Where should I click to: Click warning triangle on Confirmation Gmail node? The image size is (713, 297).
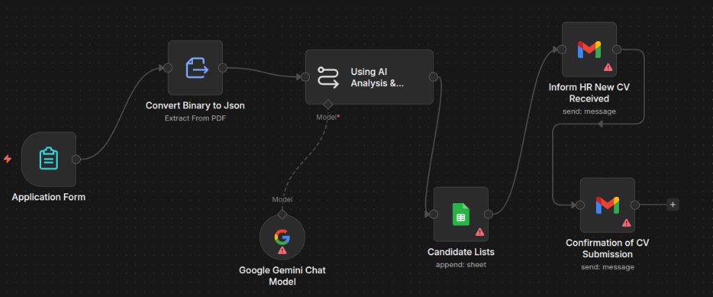[x=626, y=223]
